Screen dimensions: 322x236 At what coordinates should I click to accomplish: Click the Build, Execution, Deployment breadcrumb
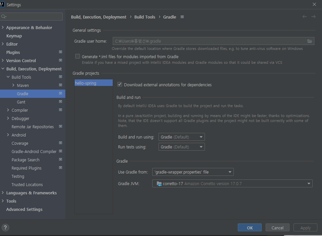coord(98,17)
